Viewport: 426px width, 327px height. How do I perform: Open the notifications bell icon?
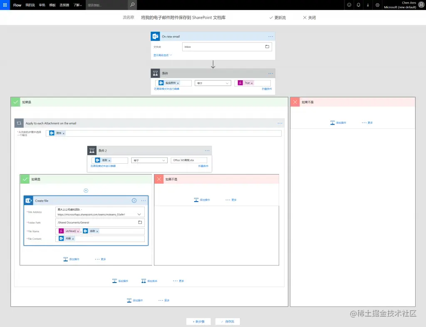358,5
